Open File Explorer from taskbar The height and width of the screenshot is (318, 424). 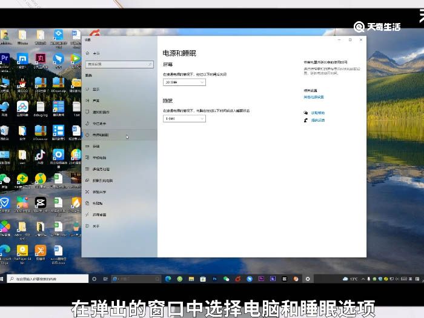click(x=191, y=279)
